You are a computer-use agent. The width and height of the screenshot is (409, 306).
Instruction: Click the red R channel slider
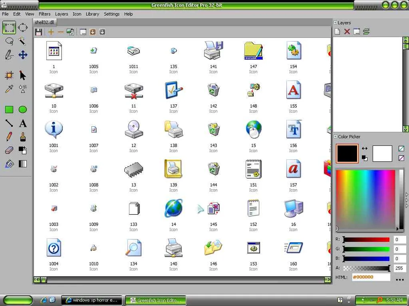pos(366,239)
